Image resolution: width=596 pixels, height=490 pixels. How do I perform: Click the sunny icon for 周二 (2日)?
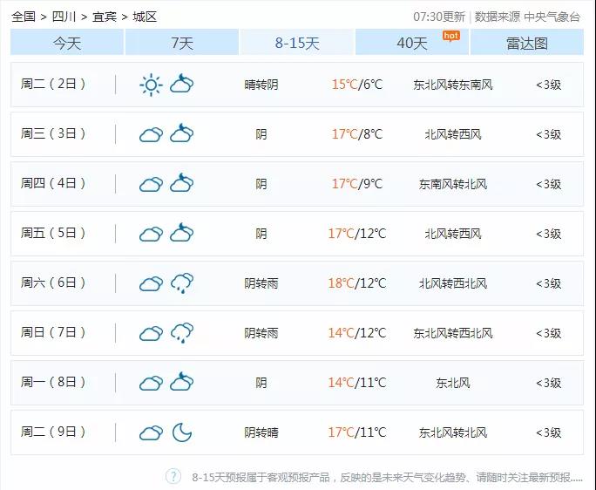click(151, 85)
